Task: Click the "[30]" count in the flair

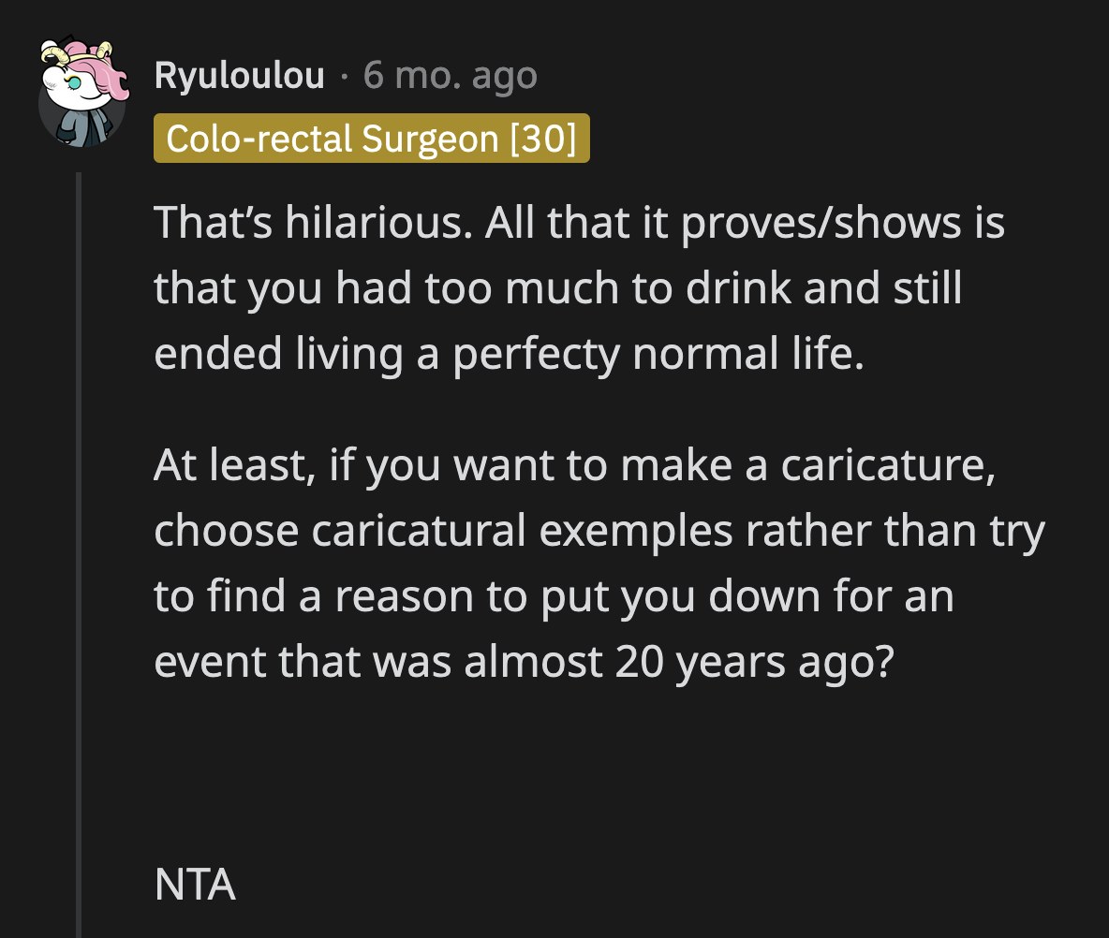Action: pyautogui.click(x=543, y=139)
